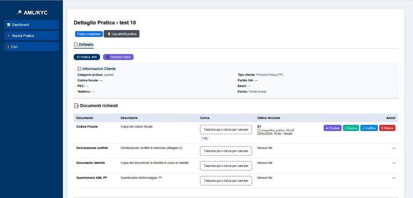Screen dimensions: 413x198
Task: Click the 'Dettaglio Pratica › test 10' heading
Action: 105,23
